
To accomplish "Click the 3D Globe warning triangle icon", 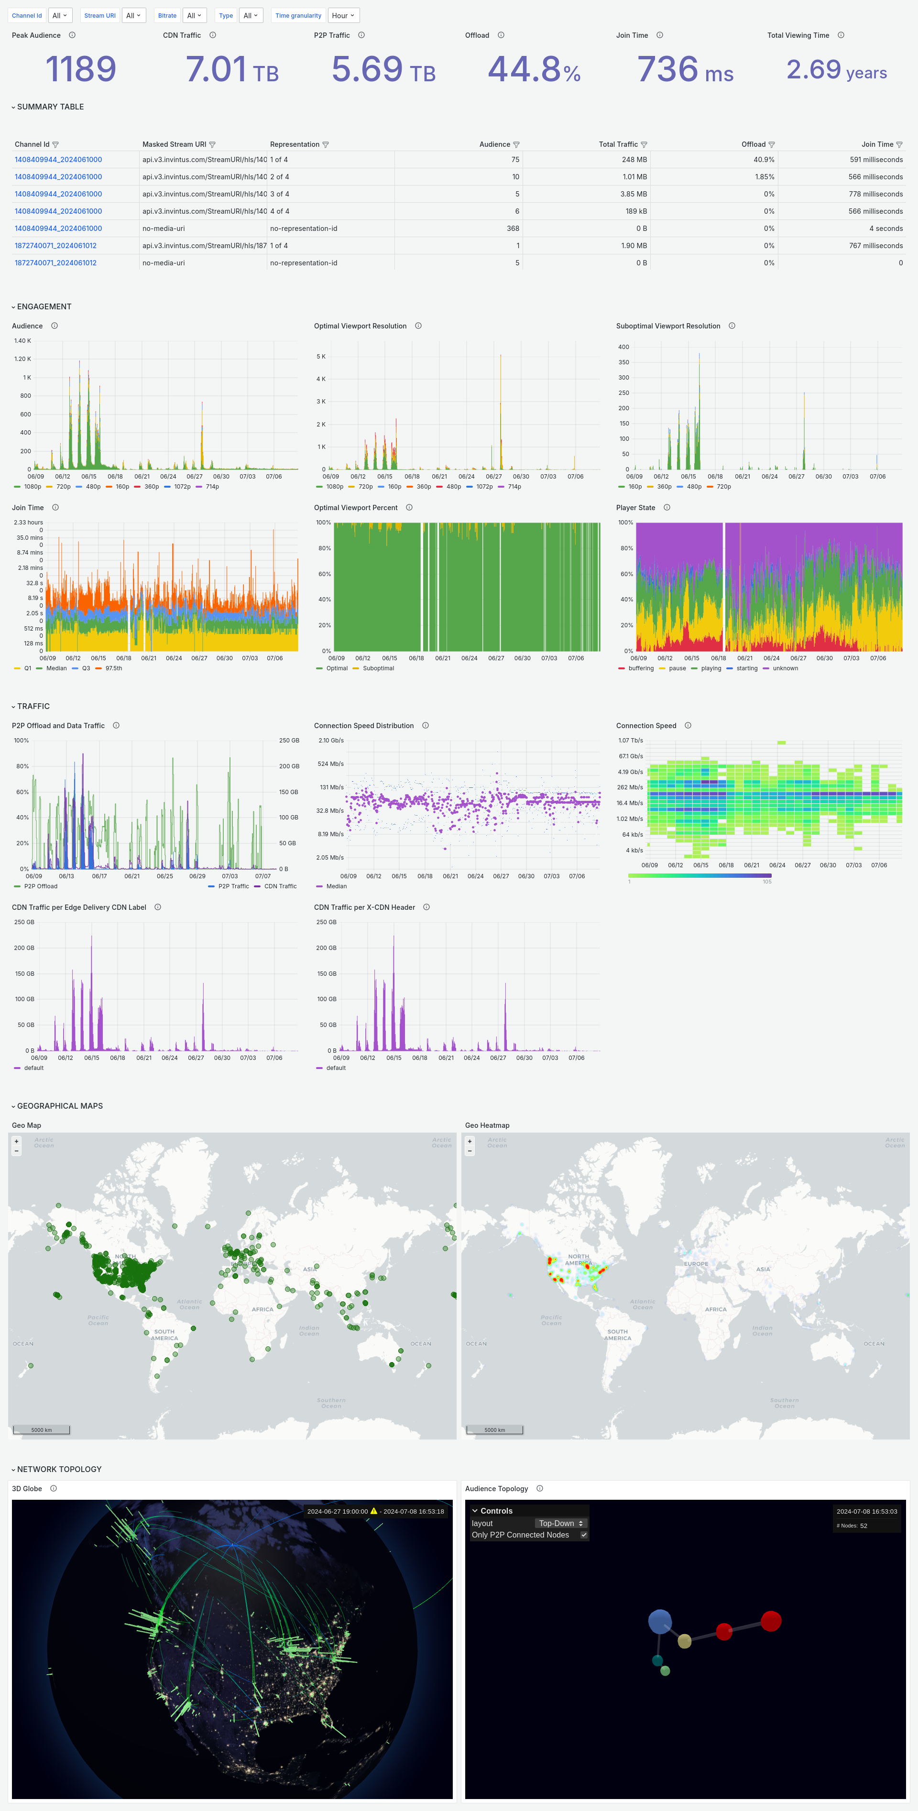I will coord(374,1512).
